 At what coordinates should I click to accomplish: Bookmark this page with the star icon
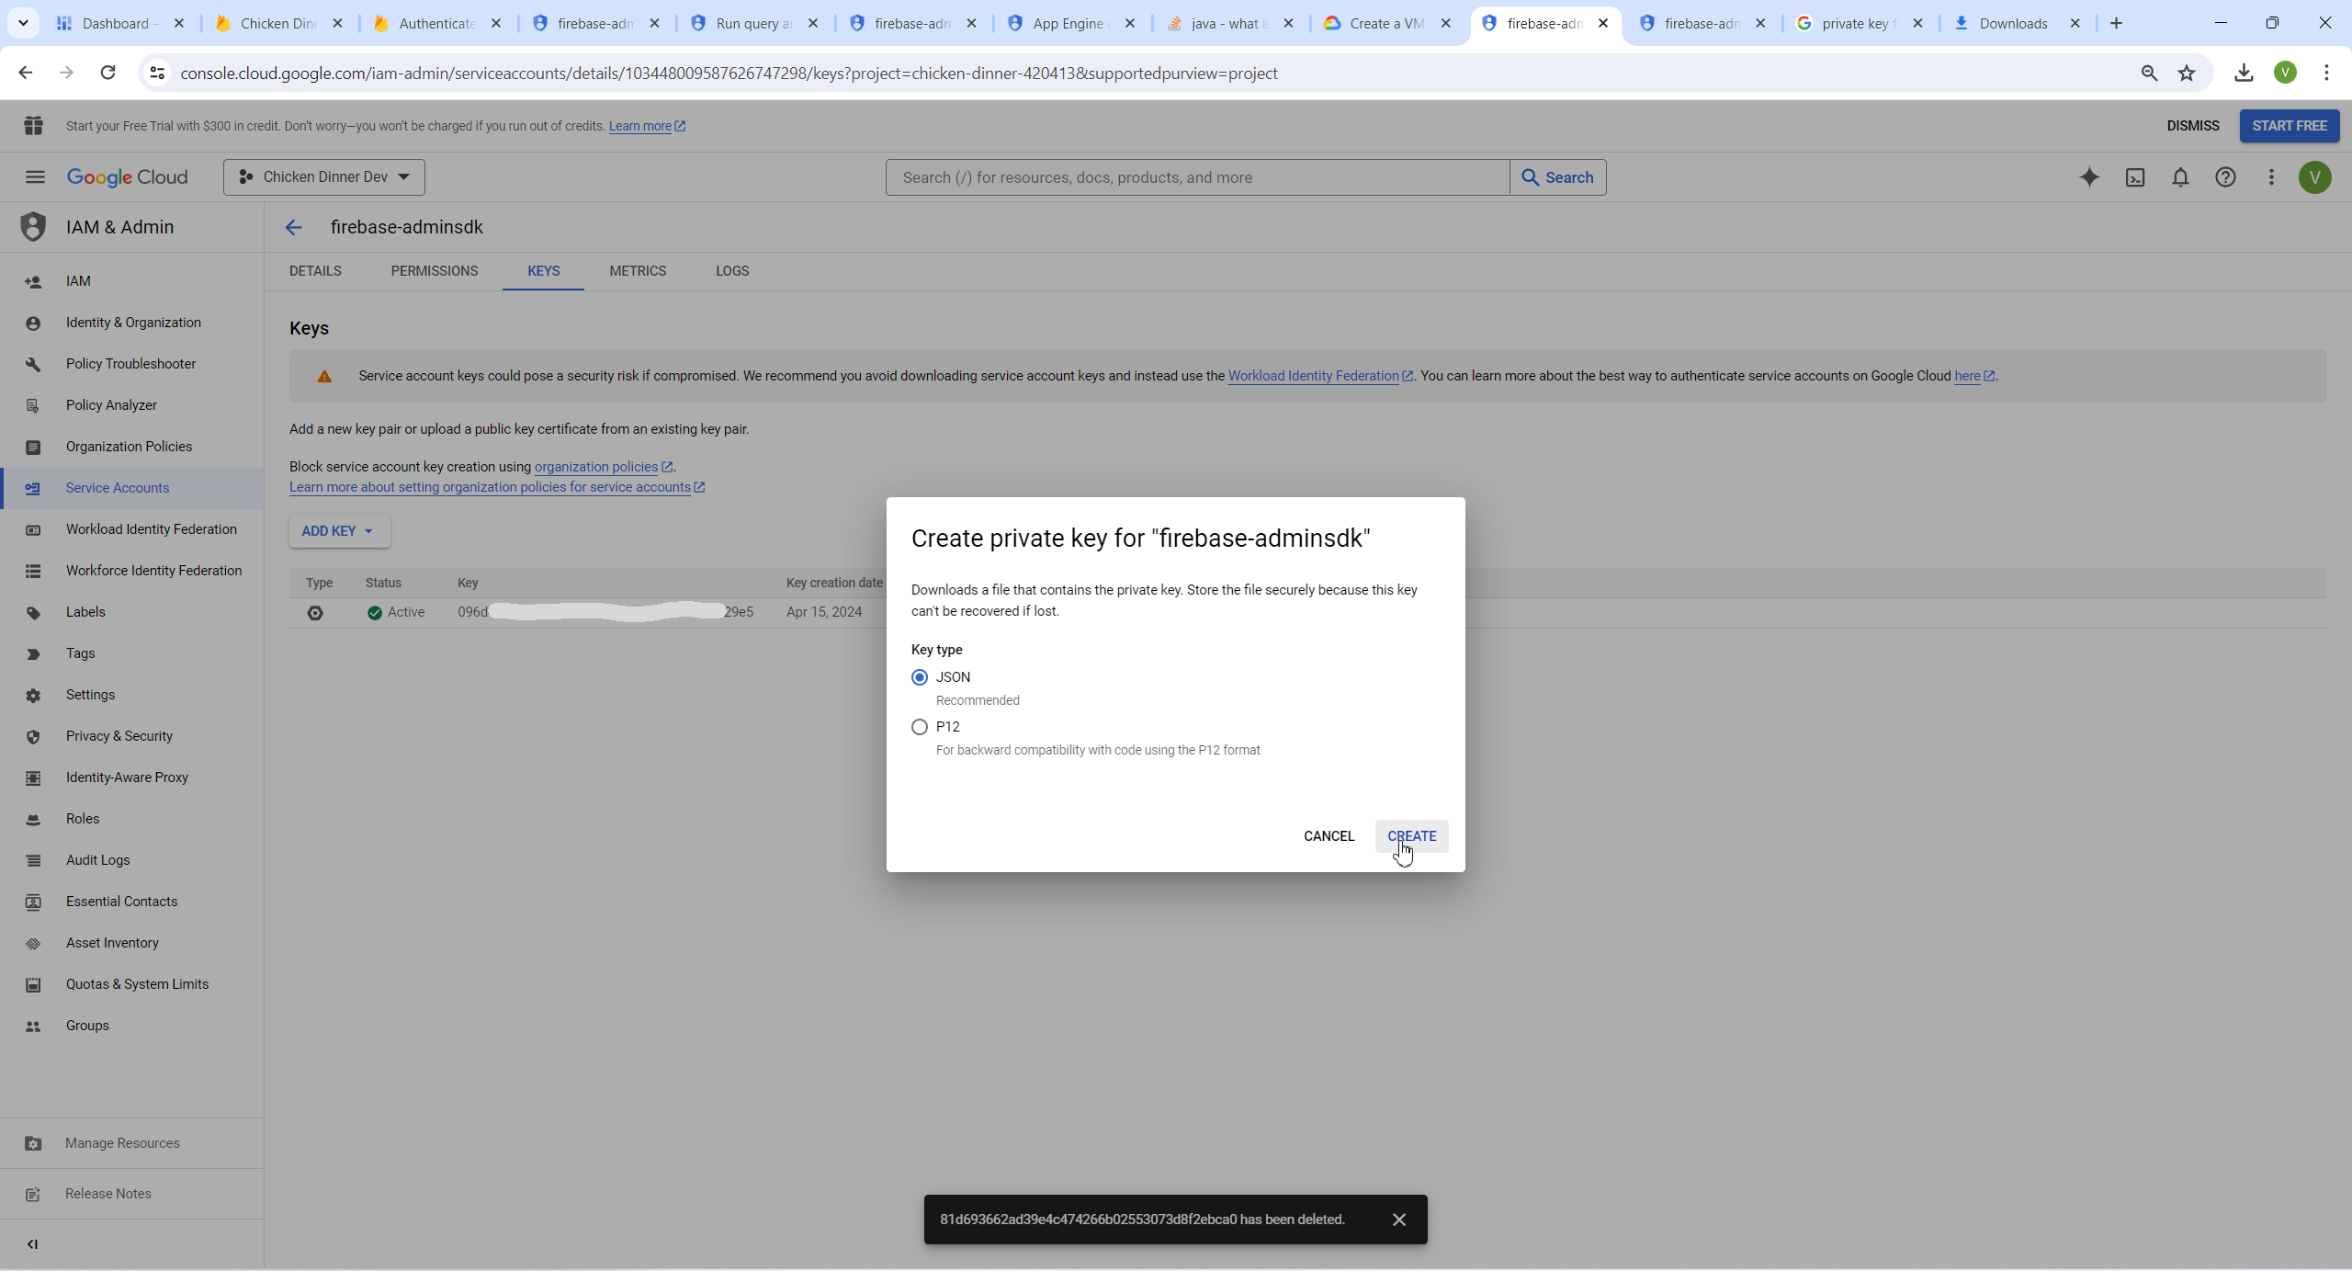[x=2187, y=74]
